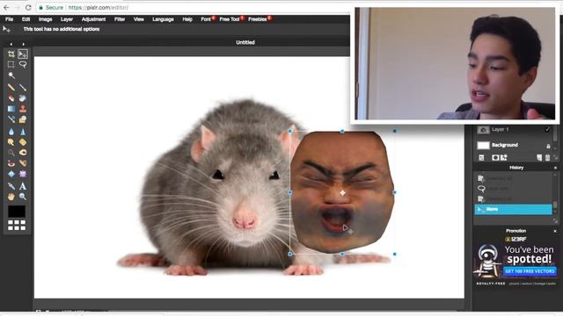Select the Colorpicker eyedropper tool
The width and height of the screenshot is (563, 316).
click(11, 186)
